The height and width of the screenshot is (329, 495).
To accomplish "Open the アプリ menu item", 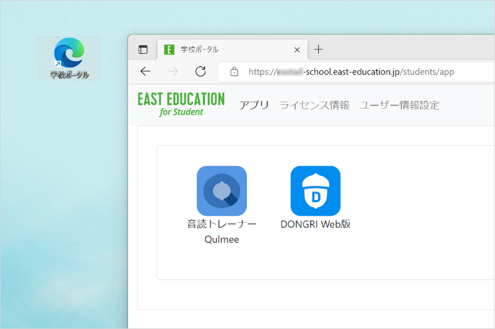I will [254, 105].
